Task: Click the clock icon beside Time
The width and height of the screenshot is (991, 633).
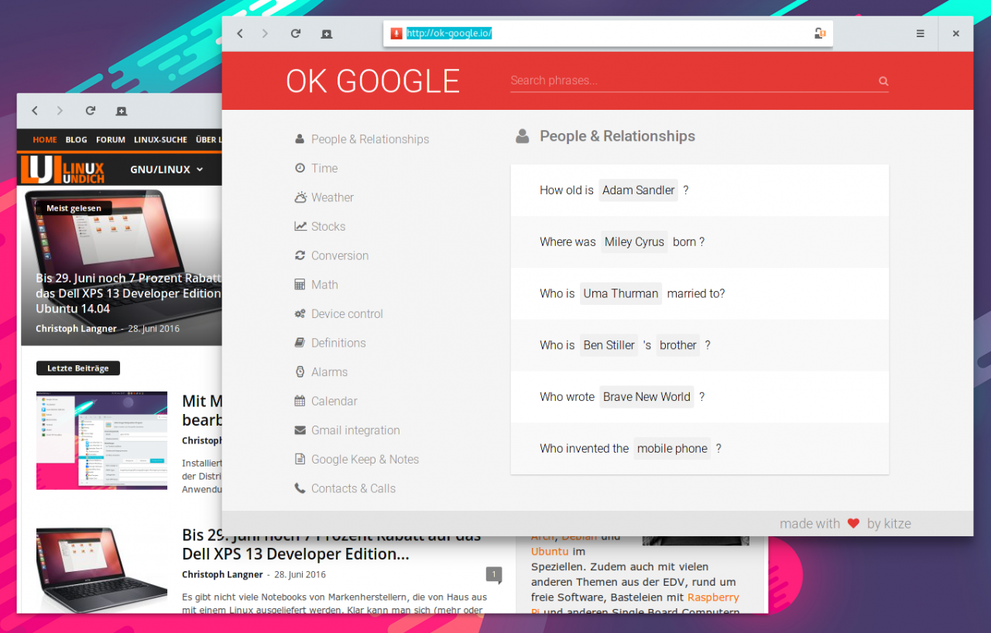Action: click(x=300, y=168)
